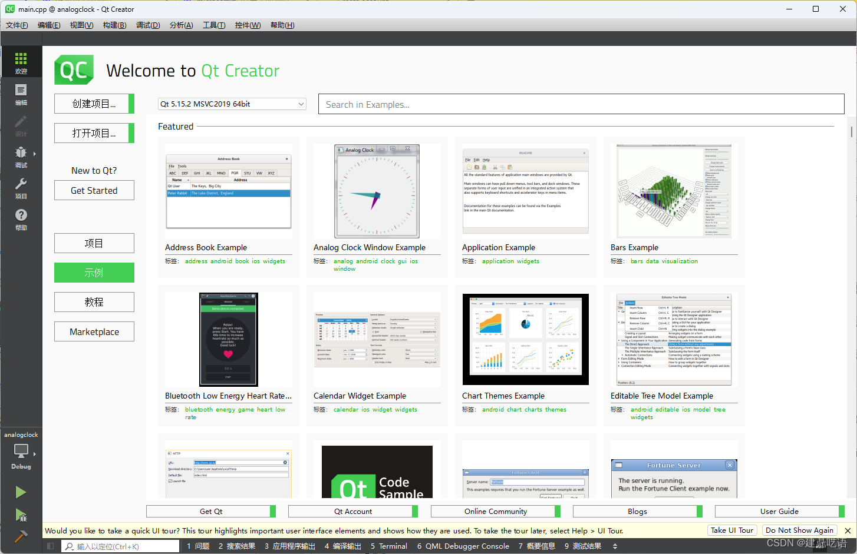Open Application Example thumbnail
Screen dimensions: 857x554
point(526,191)
